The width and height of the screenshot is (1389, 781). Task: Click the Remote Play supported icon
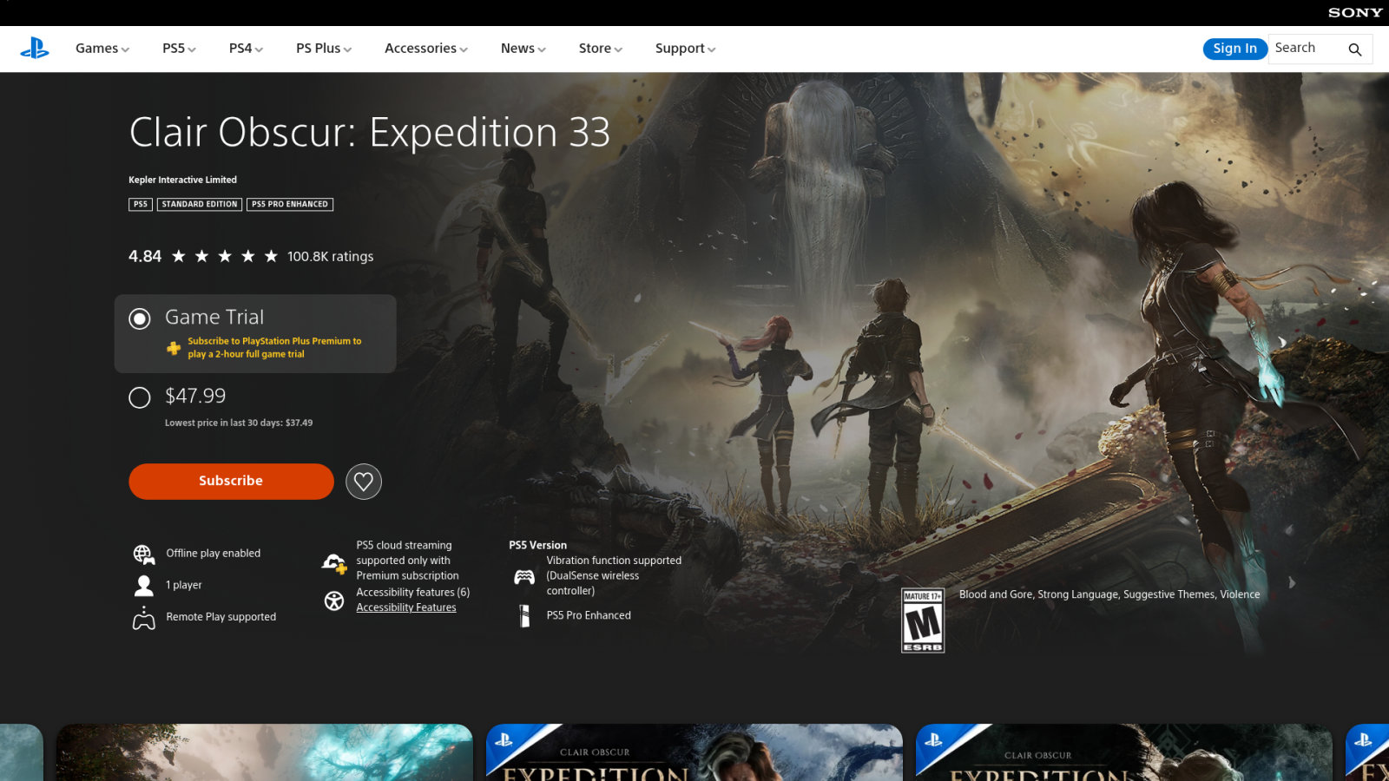pos(144,618)
